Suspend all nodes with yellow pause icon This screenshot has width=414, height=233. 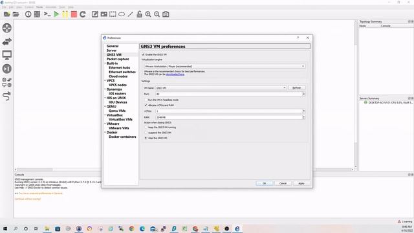(x=65, y=14)
